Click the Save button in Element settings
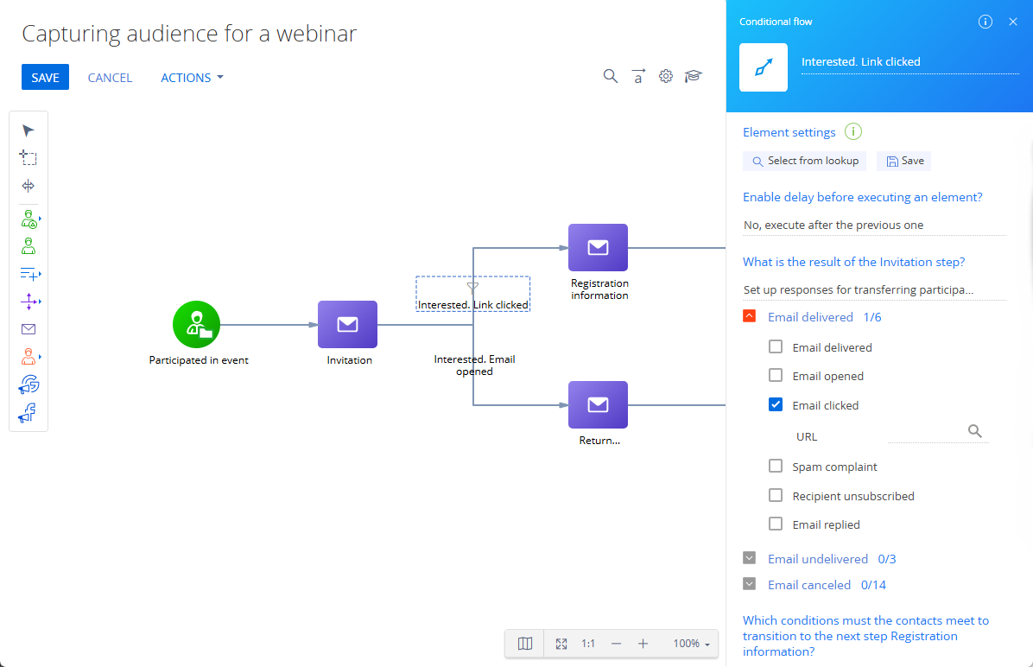Image resolution: width=1033 pixels, height=667 pixels. pos(903,161)
